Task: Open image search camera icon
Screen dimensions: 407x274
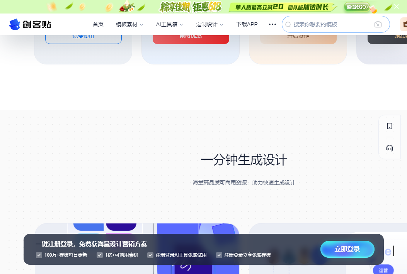Action: point(378,24)
